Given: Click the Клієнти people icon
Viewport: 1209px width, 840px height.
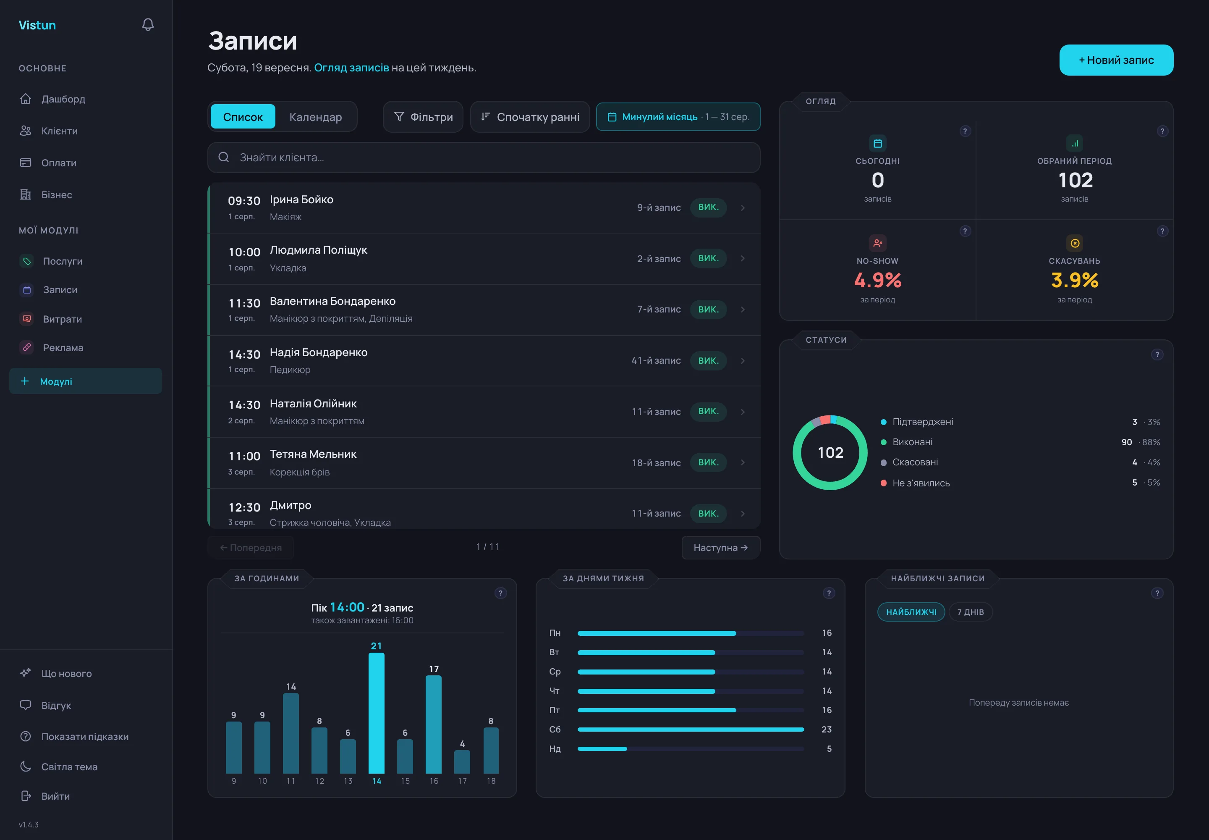Looking at the screenshot, I should (25, 131).
